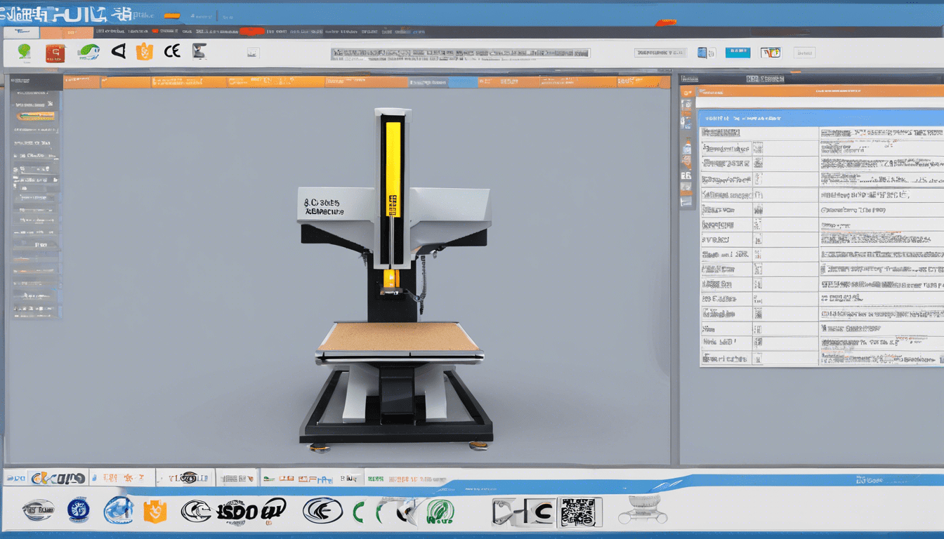Click the black triangle arrow toolbar icon
The image size is (944, 539).
[x=119, y=51]
